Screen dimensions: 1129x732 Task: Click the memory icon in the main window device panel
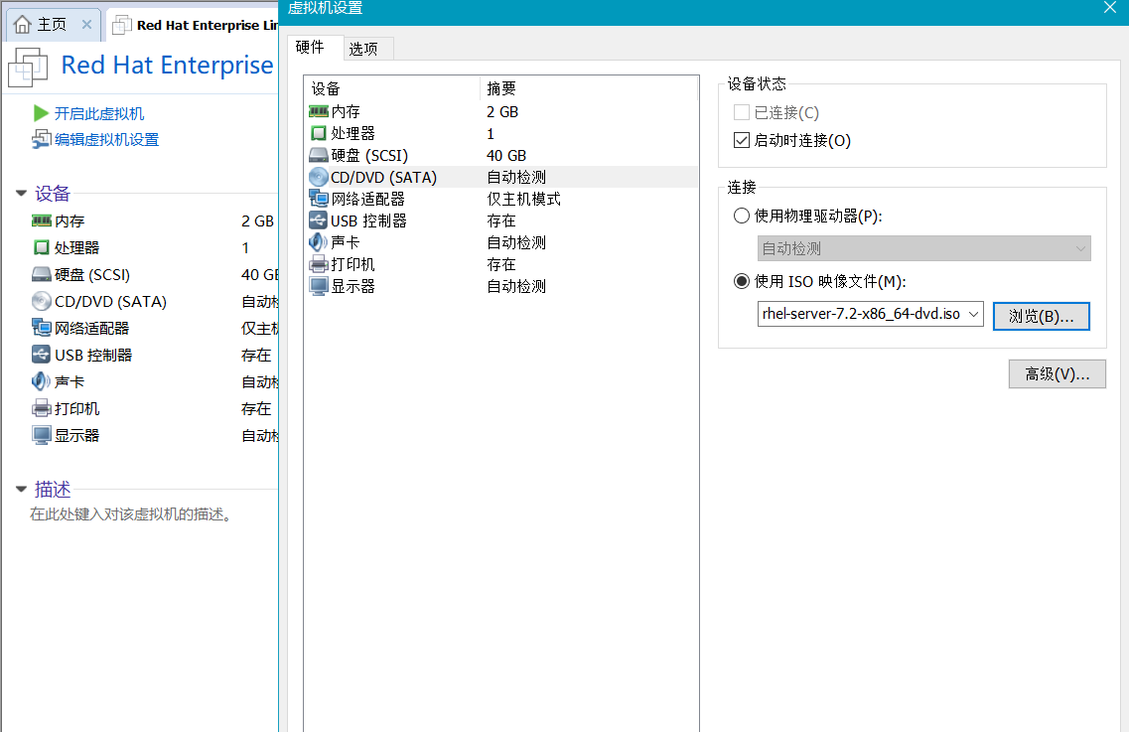(x=42, y=221)
